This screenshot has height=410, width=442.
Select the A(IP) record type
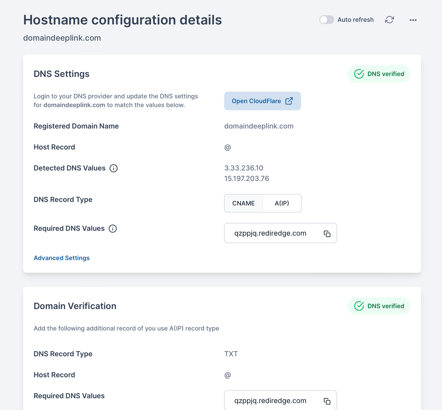coord(282,203)
